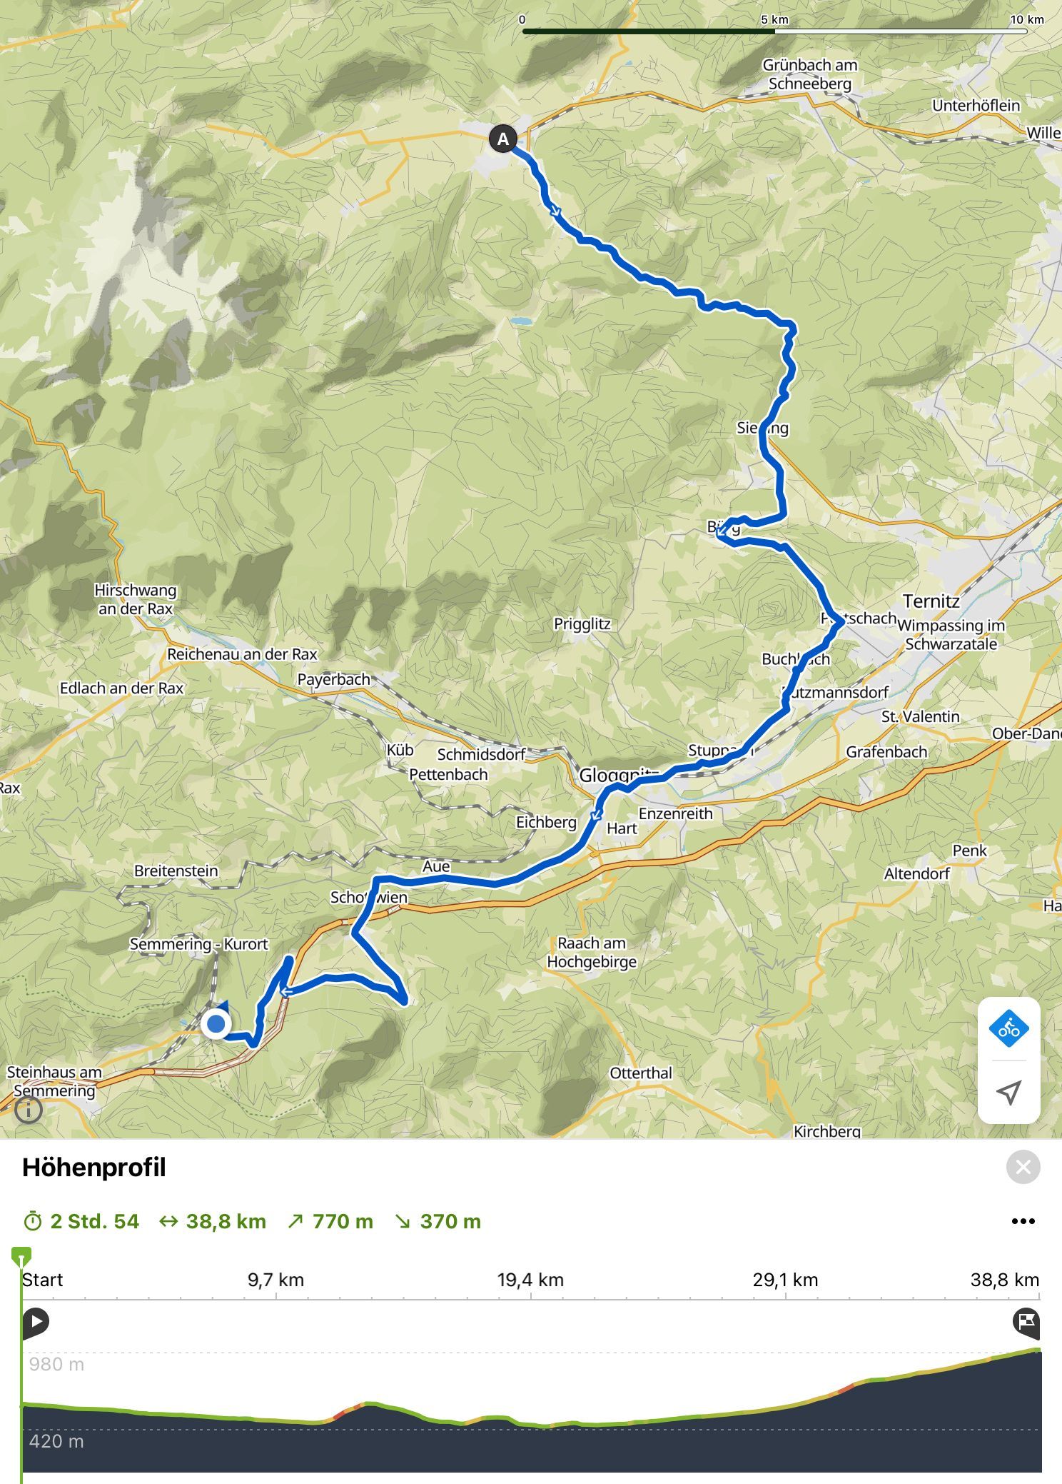Tap the Ternitz town label
The image size is (1062, 1484).
tap(931, 601)
